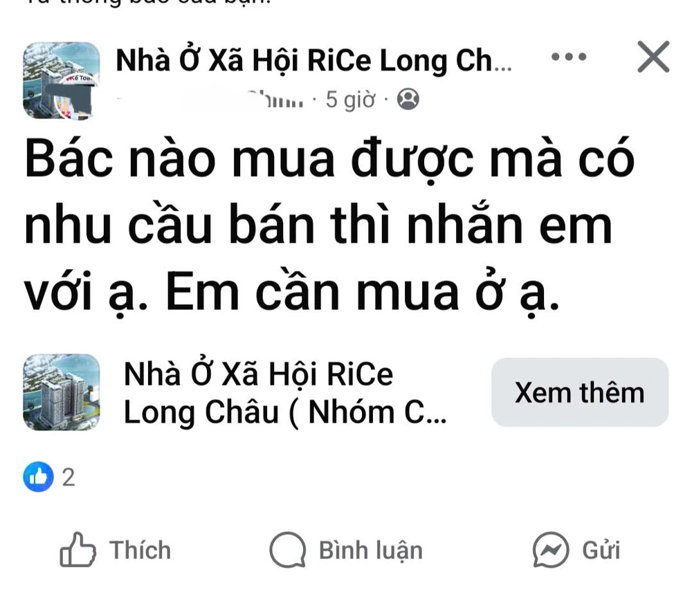Click the group thumbnail beside the attached group card

pyautogui.click(x=62, y=393)
